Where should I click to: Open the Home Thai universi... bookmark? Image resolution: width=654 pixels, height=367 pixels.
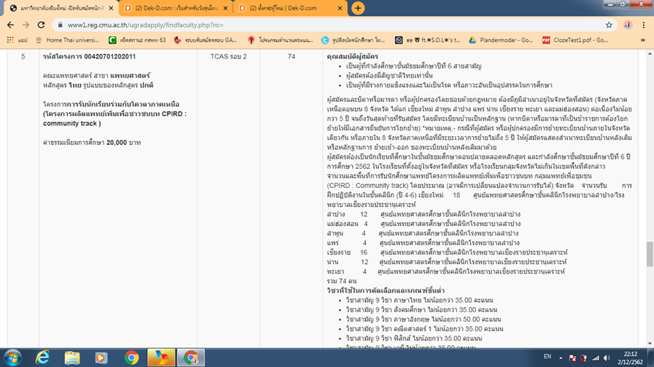point(67,40)
